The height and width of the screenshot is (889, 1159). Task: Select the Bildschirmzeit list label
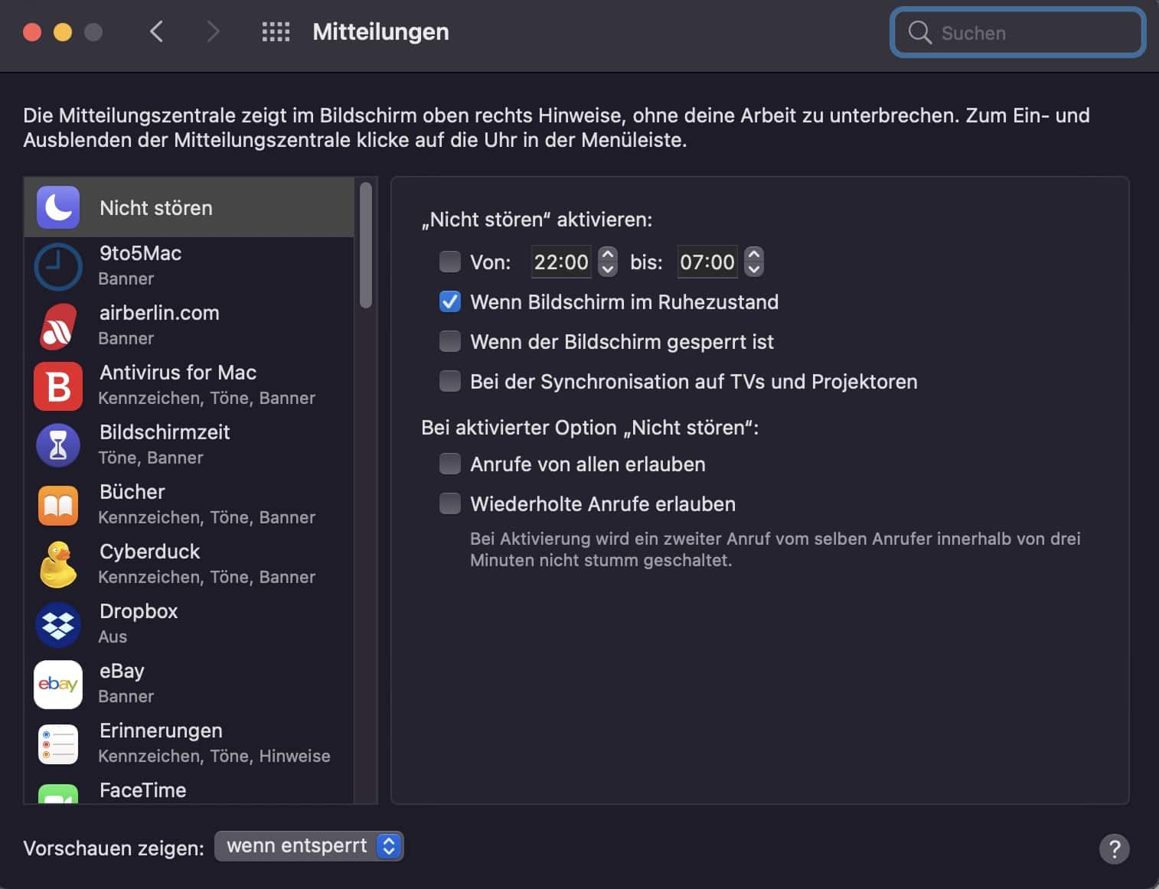click(165, 432)
